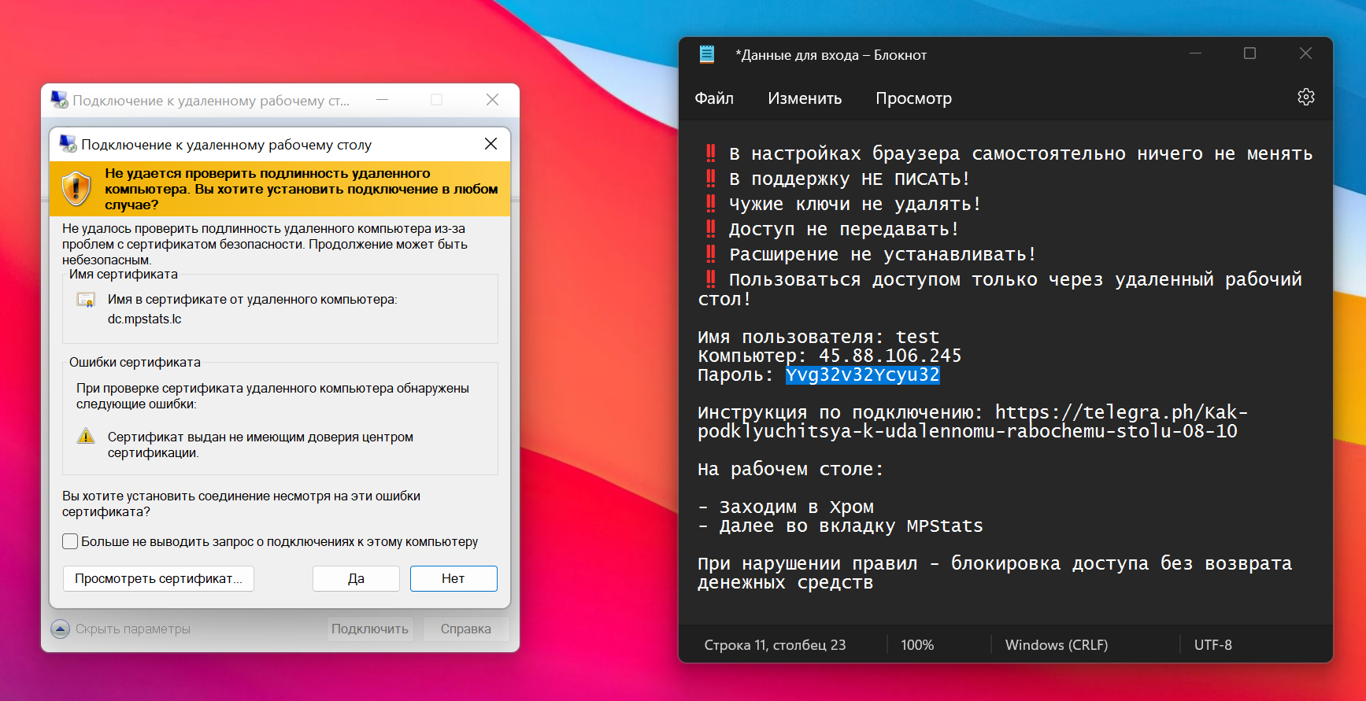
Task: Maximize the Notepad window
Action: pos(1249,53)
